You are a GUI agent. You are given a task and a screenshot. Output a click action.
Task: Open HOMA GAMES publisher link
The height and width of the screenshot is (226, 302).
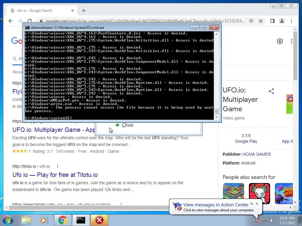pyautogui.click(x=257, y=154)
